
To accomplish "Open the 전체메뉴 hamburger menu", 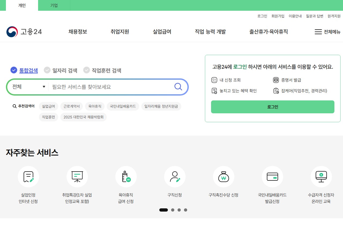I will click(327, 32).
